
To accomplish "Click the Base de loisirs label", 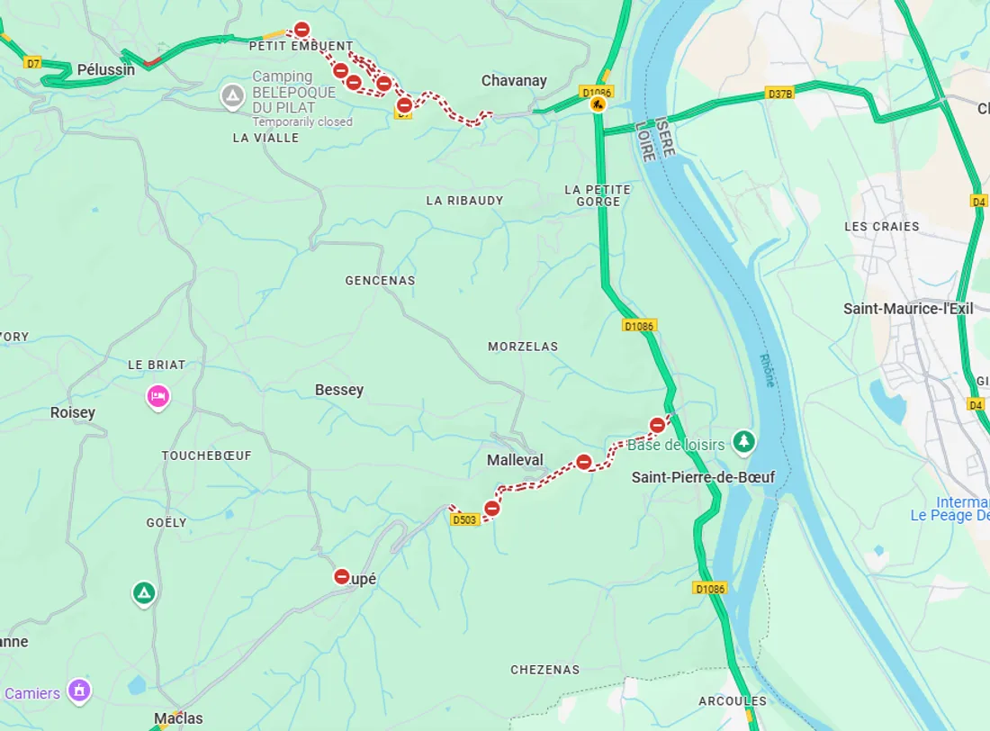I will point(676,446).
